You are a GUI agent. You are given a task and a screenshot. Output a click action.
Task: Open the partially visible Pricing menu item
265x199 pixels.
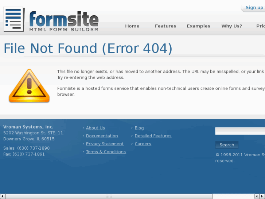point(261,26)
